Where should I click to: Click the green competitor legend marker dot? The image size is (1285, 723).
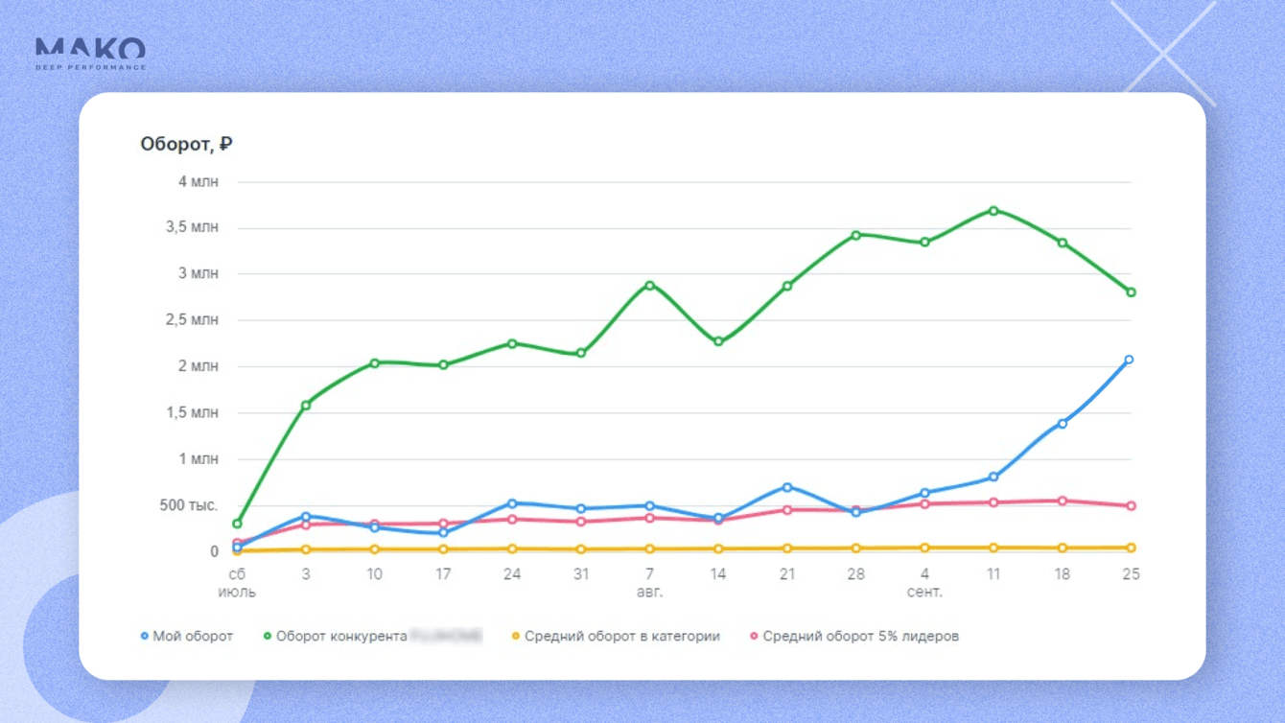pyautogui.click(x=268, y=636)
